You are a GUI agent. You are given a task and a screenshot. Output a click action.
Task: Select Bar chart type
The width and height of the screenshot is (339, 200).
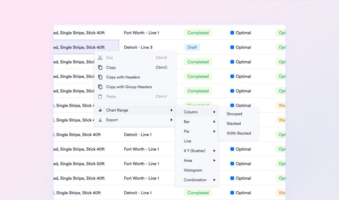pyautogui.click(x=197, y=122)
